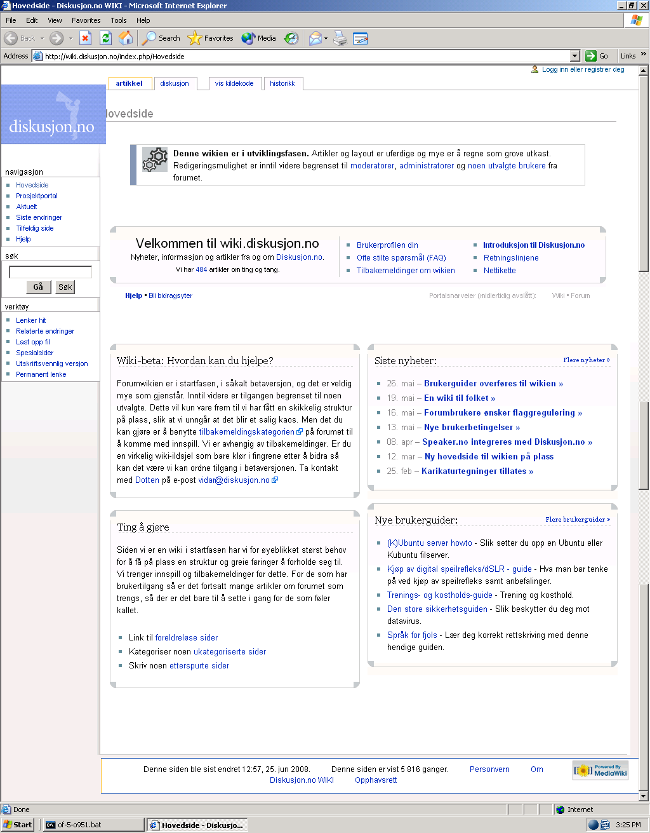Screen dimensions: 650x833
Task: Open news En wiki til folket
Action: [x=460, y=398]
